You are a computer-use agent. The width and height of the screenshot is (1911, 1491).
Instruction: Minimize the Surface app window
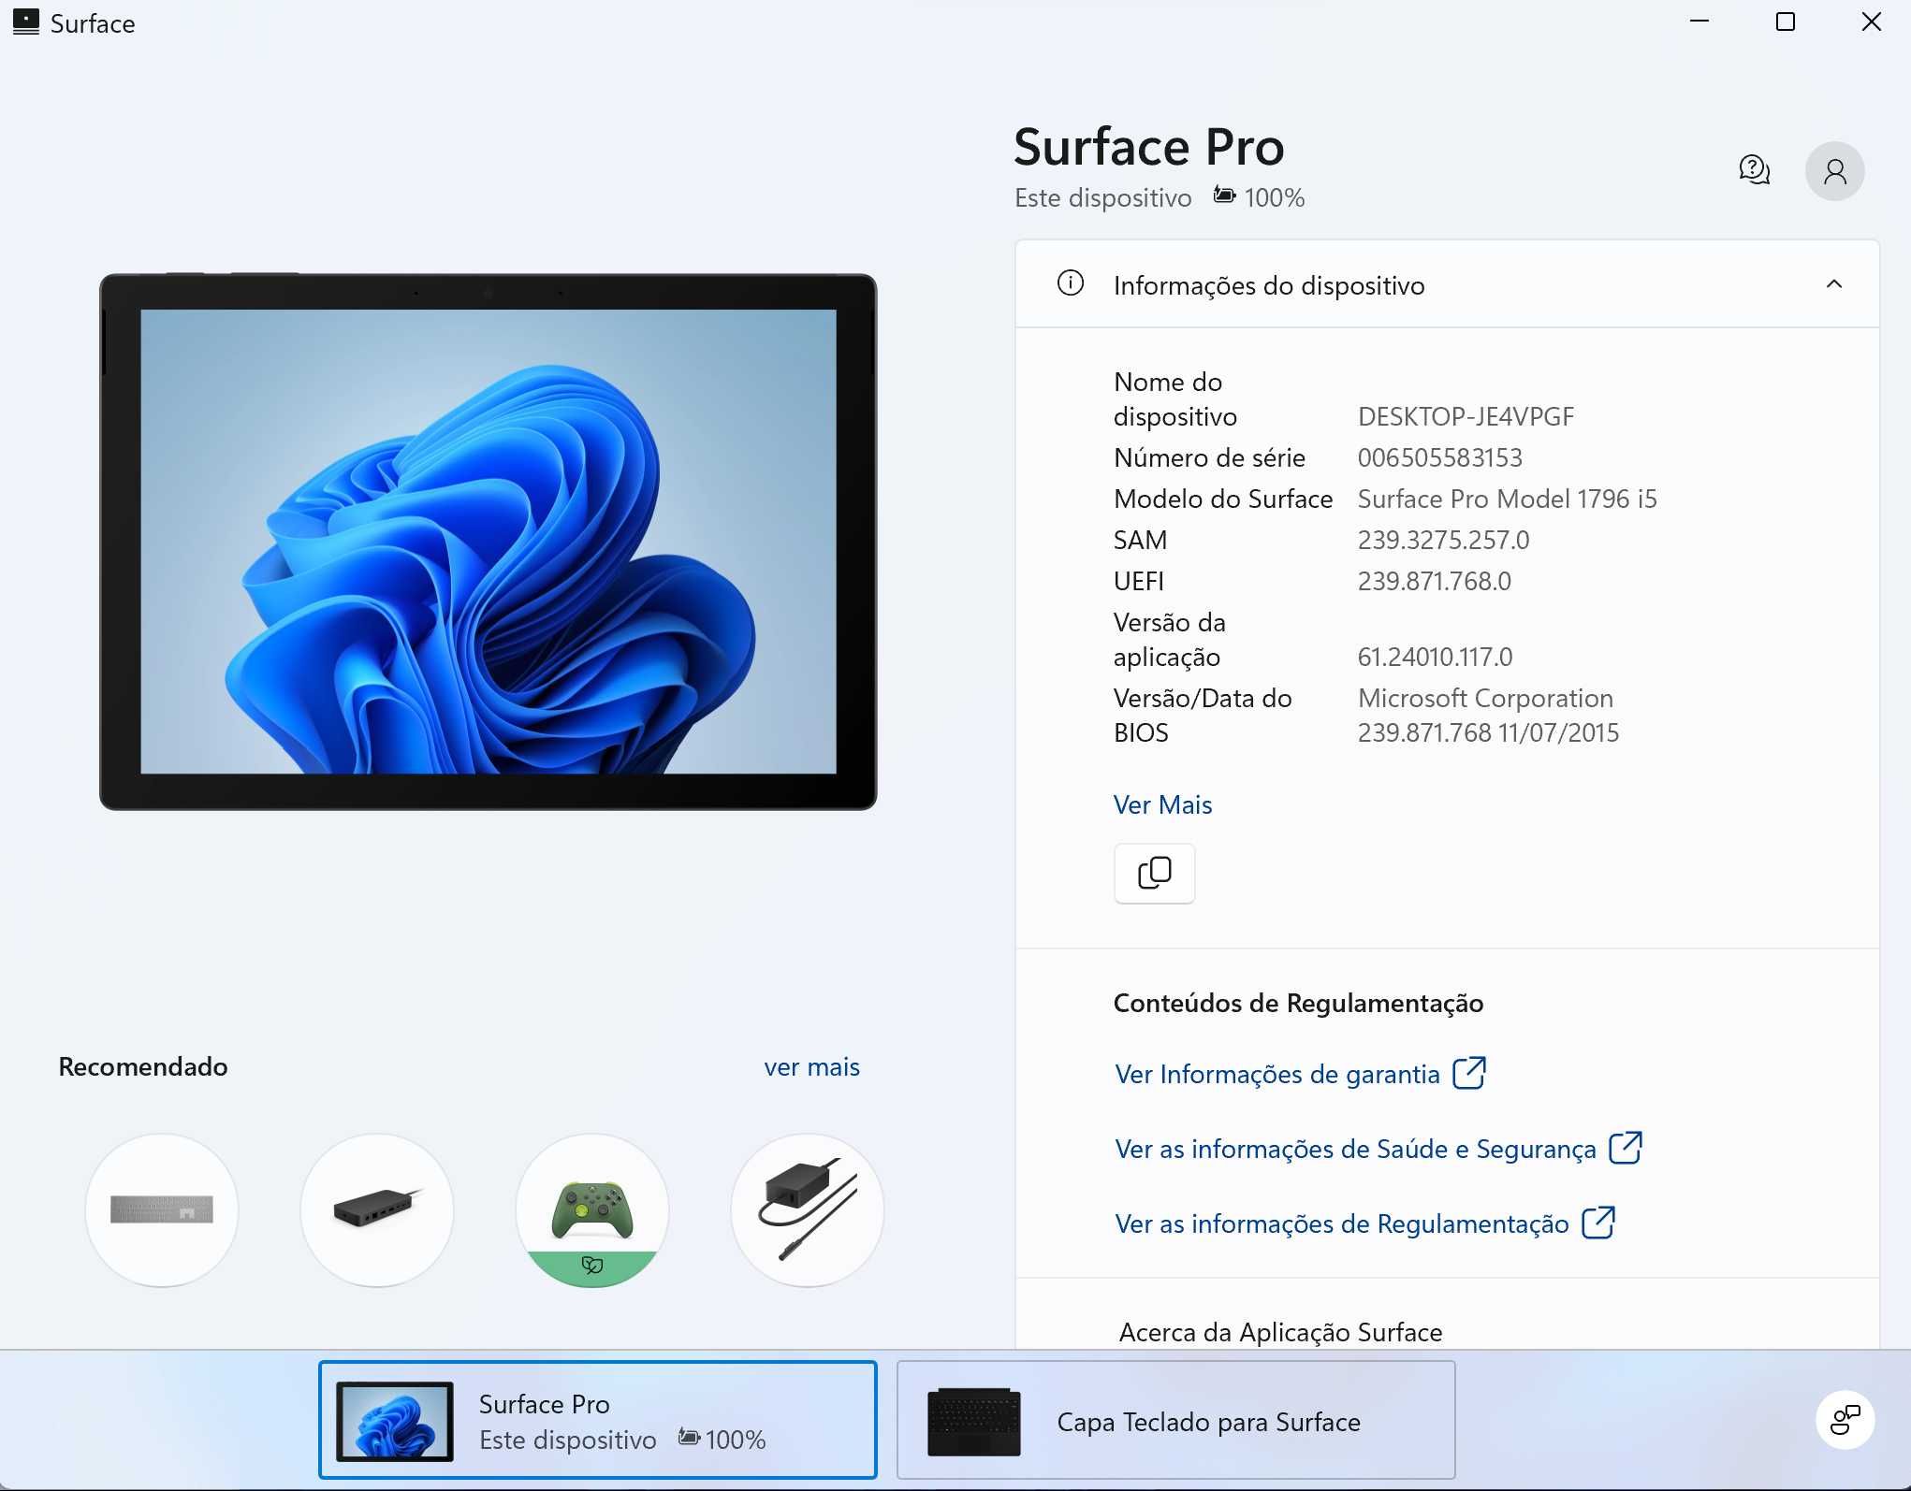click(x=1699, y=22)
